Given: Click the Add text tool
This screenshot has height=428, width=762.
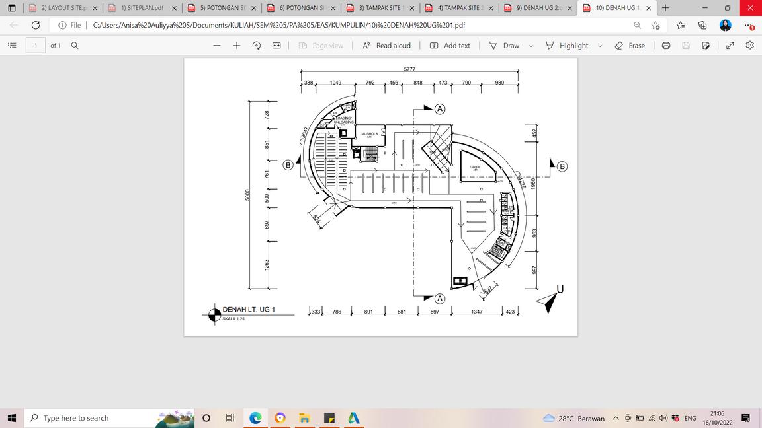Looking at the screenshot, I should click(450, 45).
